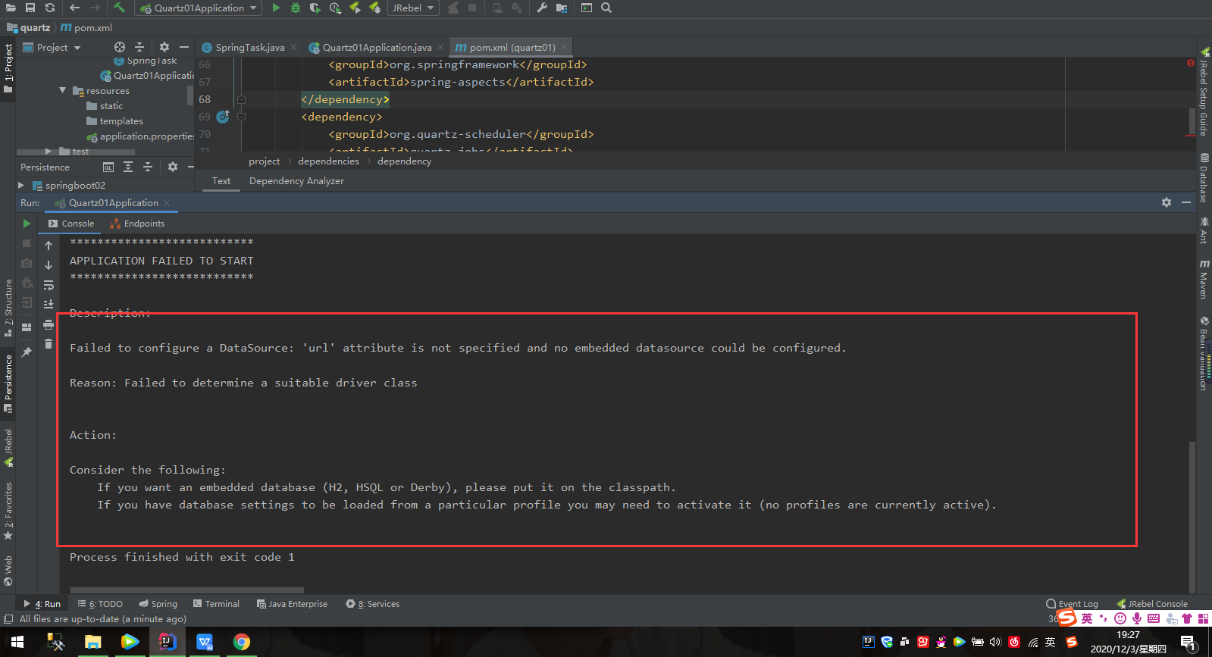
Task: Toggle tool window bars at the status bar corner
Action: pyautogui.click(x=8, y=619)
